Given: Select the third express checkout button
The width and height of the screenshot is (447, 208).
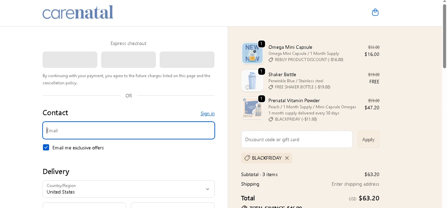Looking at the screenshot, I should (187, 60).
